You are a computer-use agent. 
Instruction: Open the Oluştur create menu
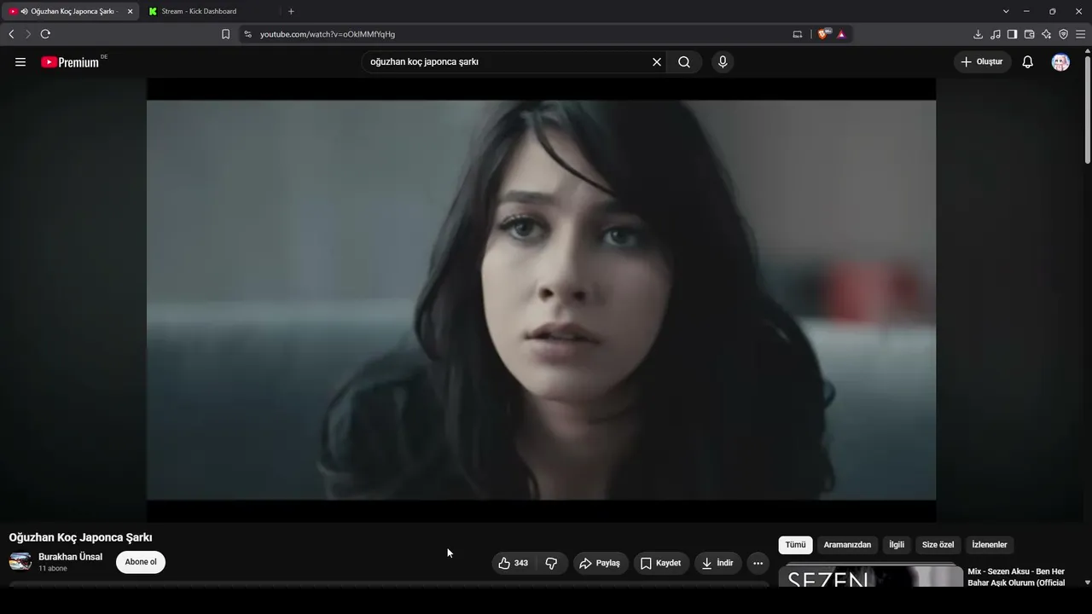[x=982, y=62]
